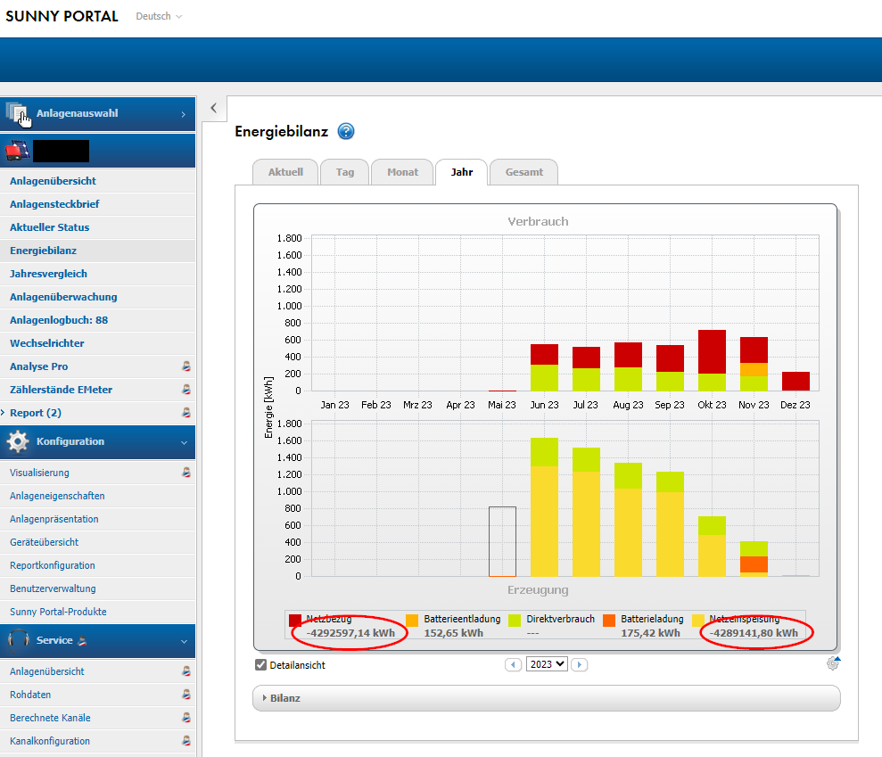Open Anlagenpräsentation settings
The image size is (882, 757).
[x=54, y=519]
